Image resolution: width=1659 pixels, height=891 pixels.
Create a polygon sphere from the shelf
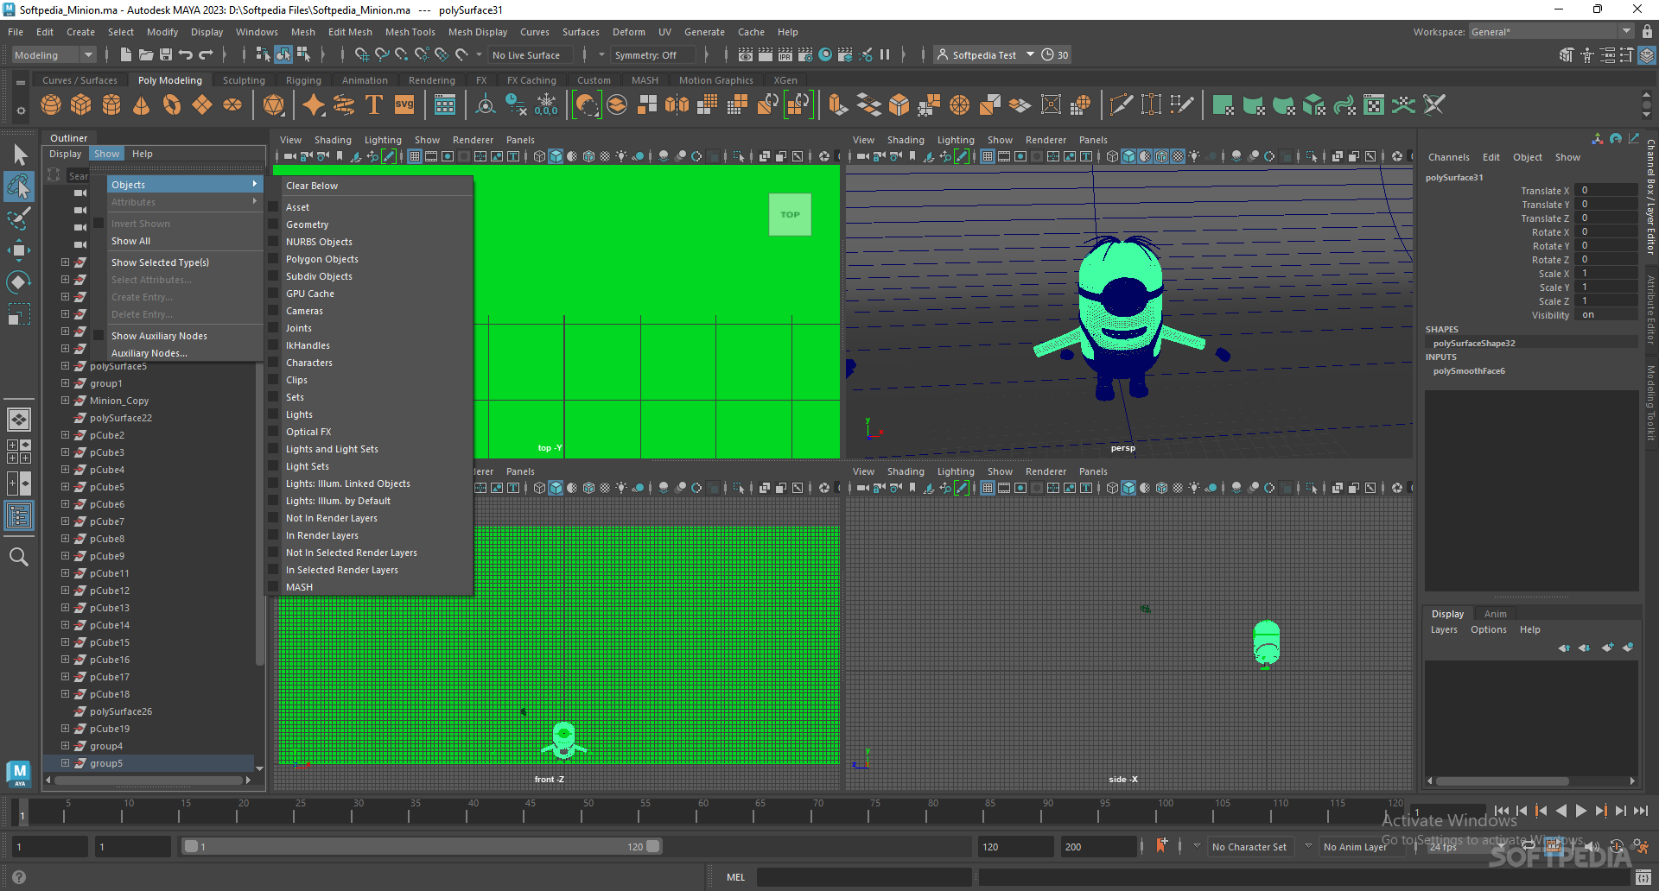coord(51,105)
